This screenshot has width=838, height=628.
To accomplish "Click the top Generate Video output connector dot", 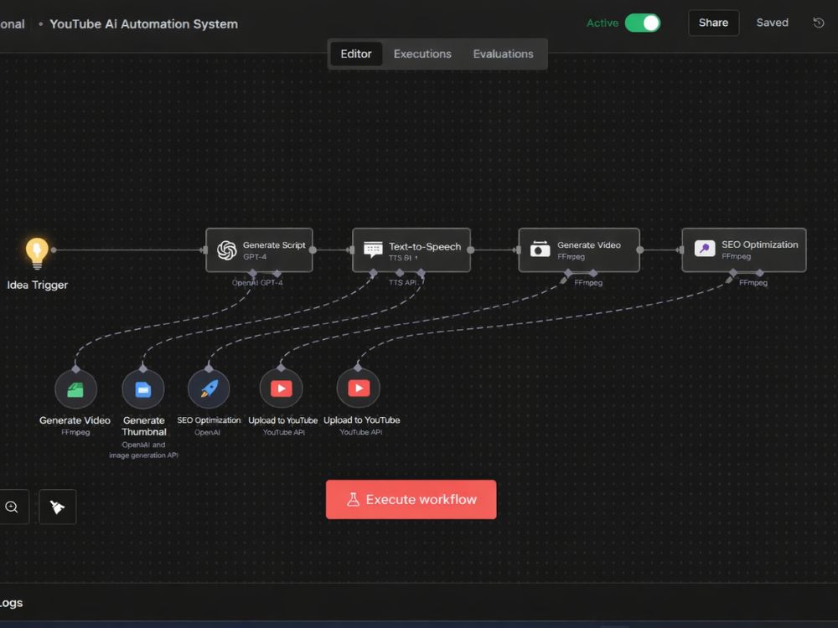I will click(639, 250).
